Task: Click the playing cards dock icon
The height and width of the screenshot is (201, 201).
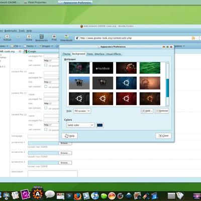Action: tap(180, 195)
